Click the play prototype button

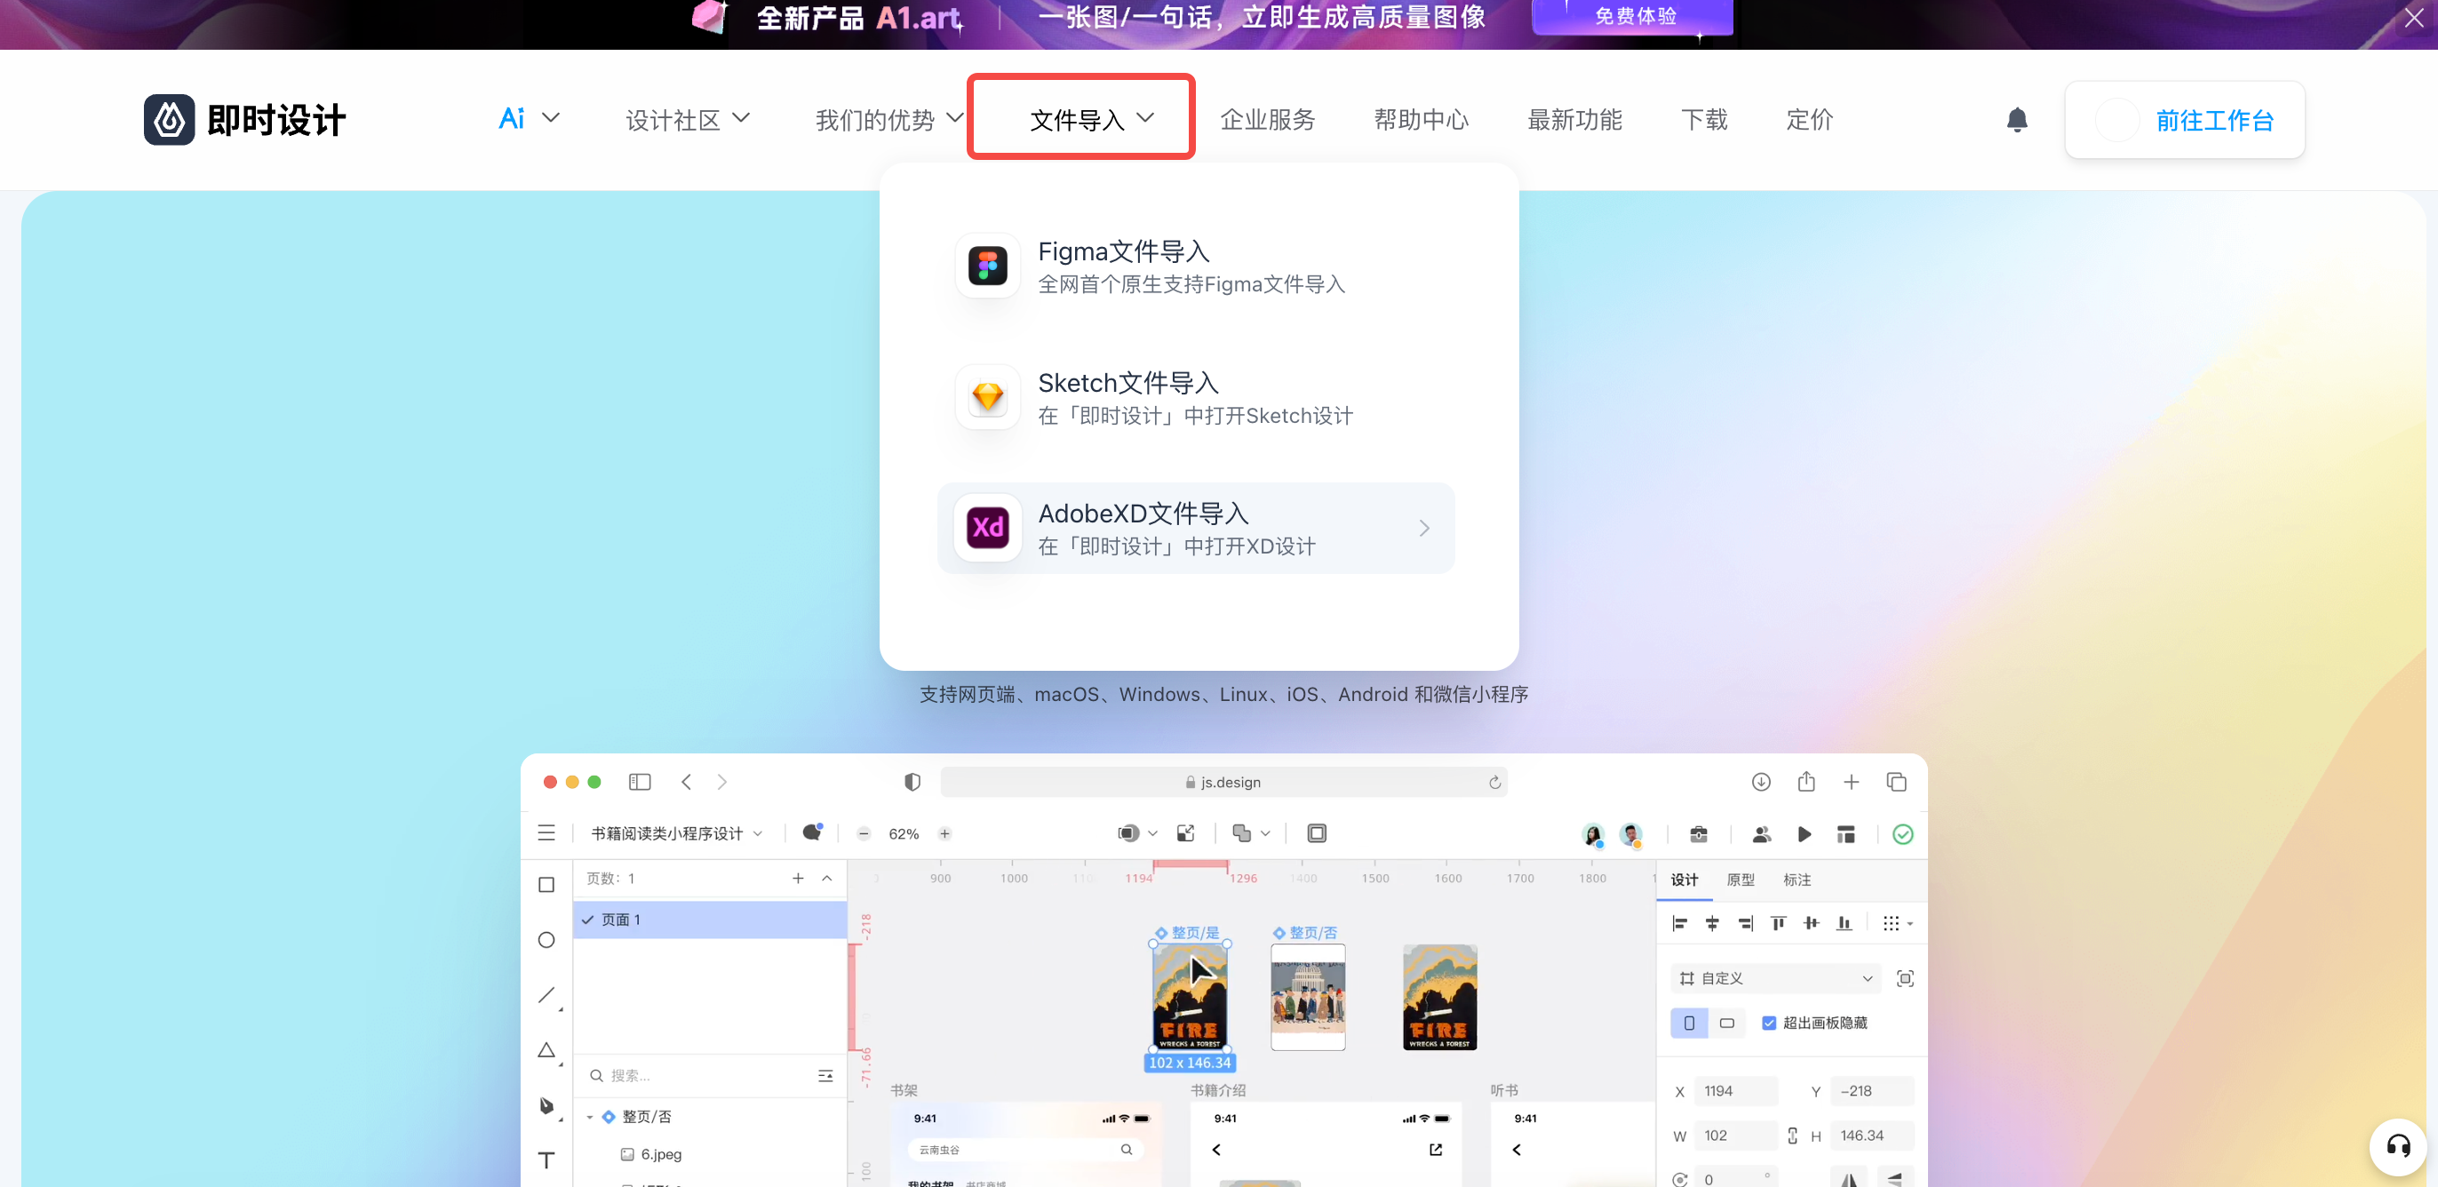coord(1804,834)
